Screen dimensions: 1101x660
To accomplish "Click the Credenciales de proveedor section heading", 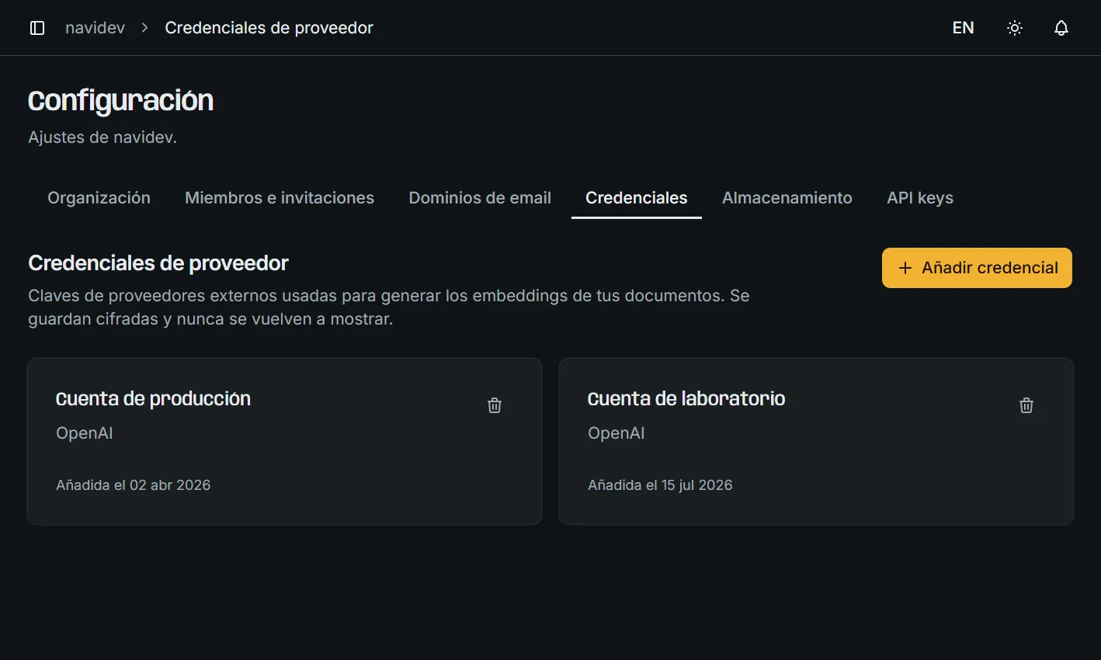I will tap(158, 263).
